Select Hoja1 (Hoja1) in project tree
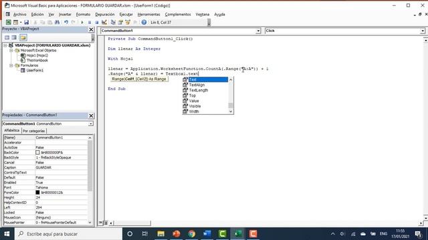428x240 pixels. pos(37,55)
